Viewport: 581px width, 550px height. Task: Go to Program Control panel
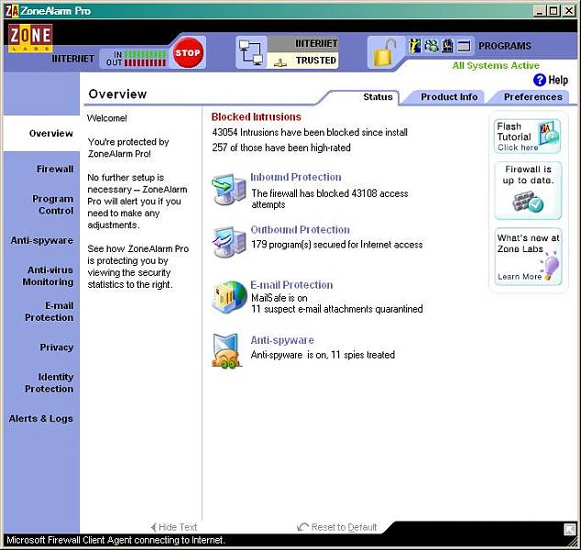coord(52,204)
